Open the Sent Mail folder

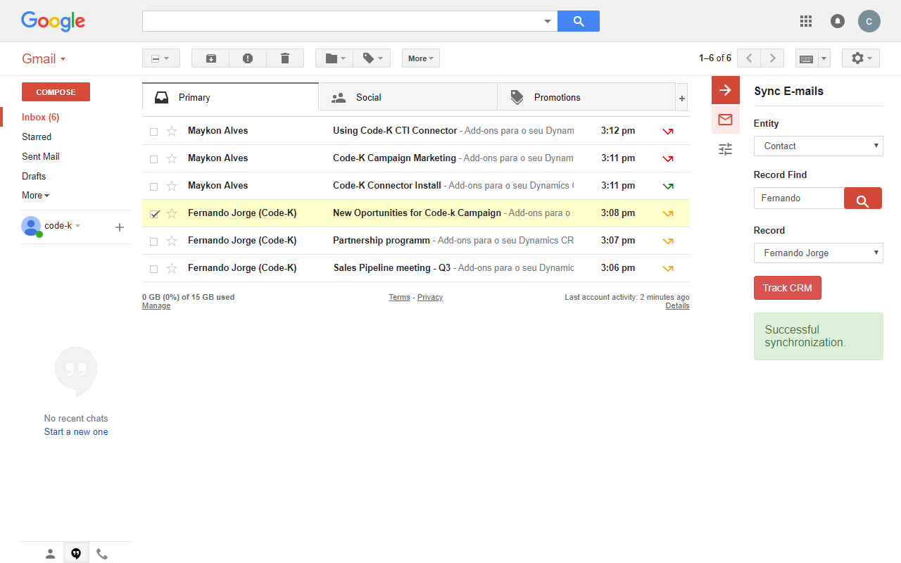[x=41, y=157]
